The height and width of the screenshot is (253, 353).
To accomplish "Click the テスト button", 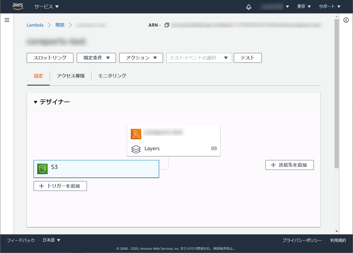I will 248,58.
